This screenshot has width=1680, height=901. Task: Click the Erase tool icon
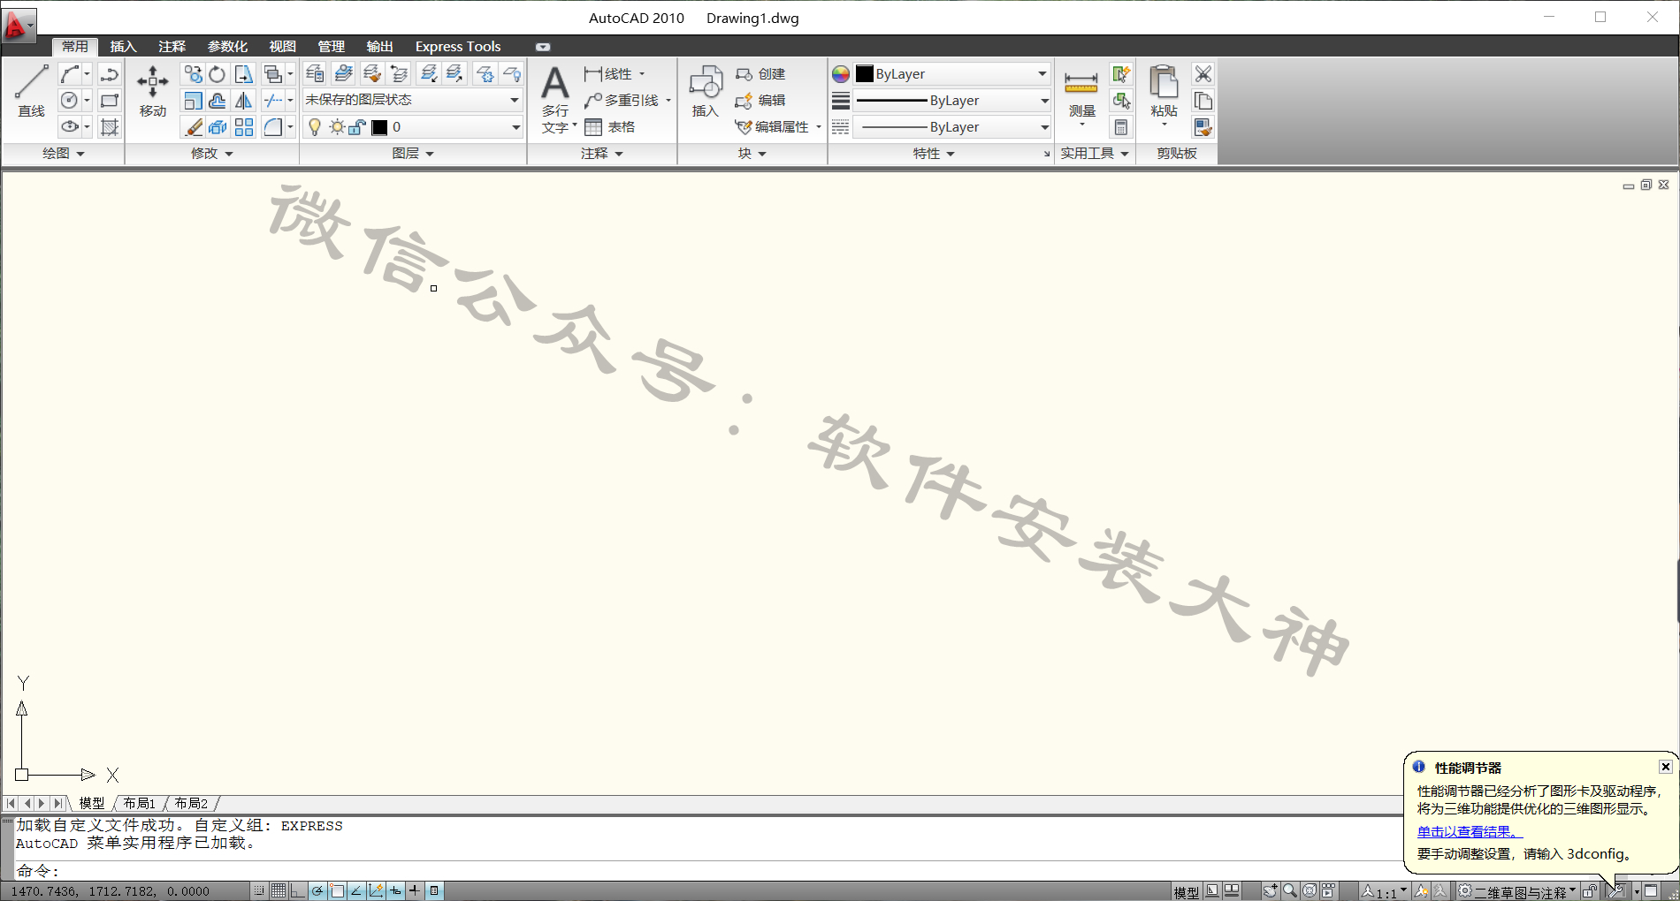tap(194, 127)
